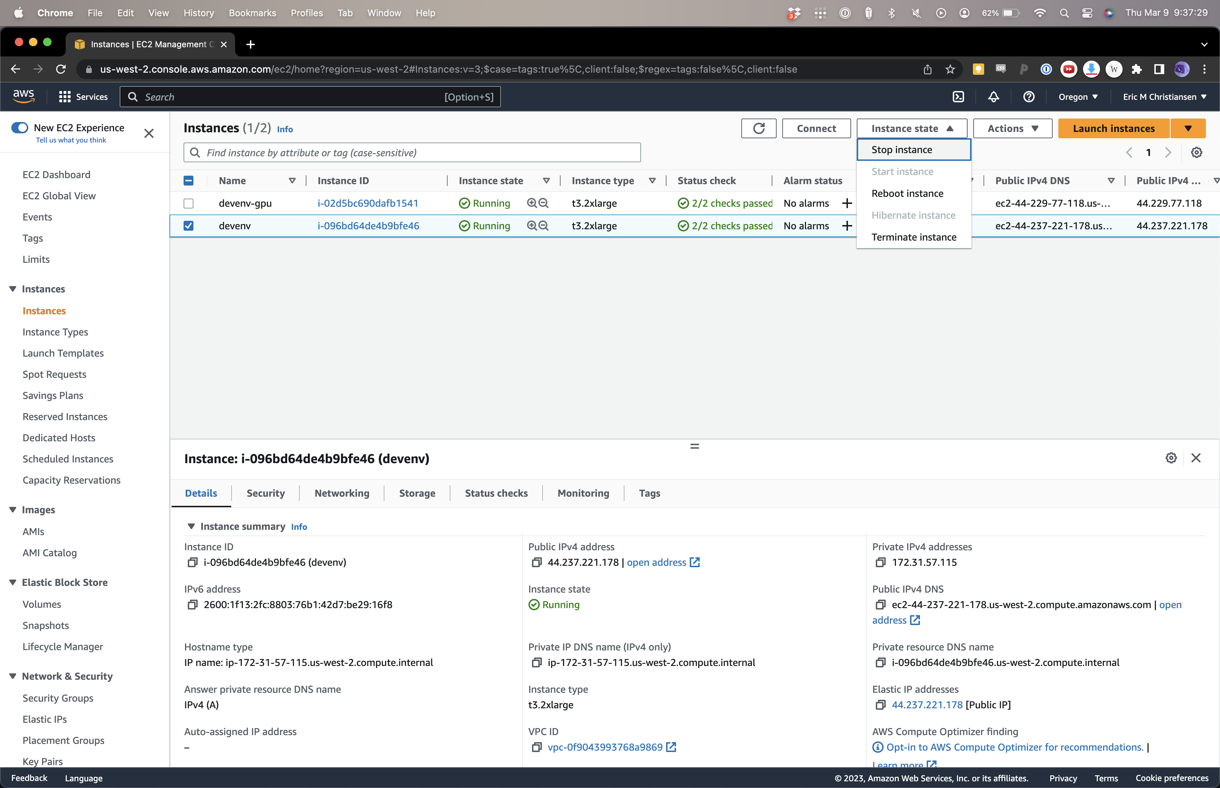Click the Connect button
Screen dimensions: 1220x788
[x=815, y=128]
